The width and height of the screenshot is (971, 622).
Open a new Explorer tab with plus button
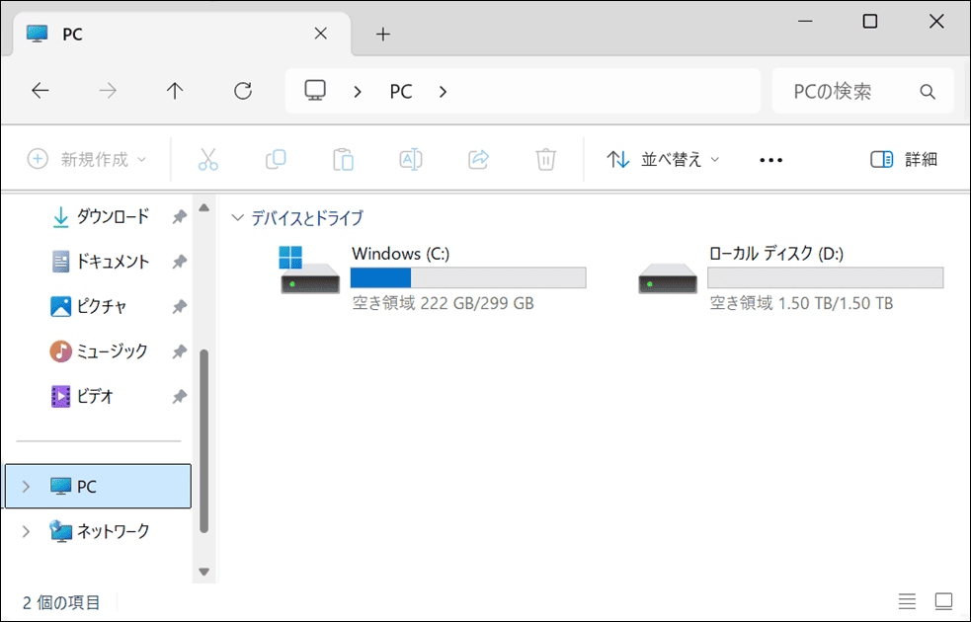coord(382,33)
